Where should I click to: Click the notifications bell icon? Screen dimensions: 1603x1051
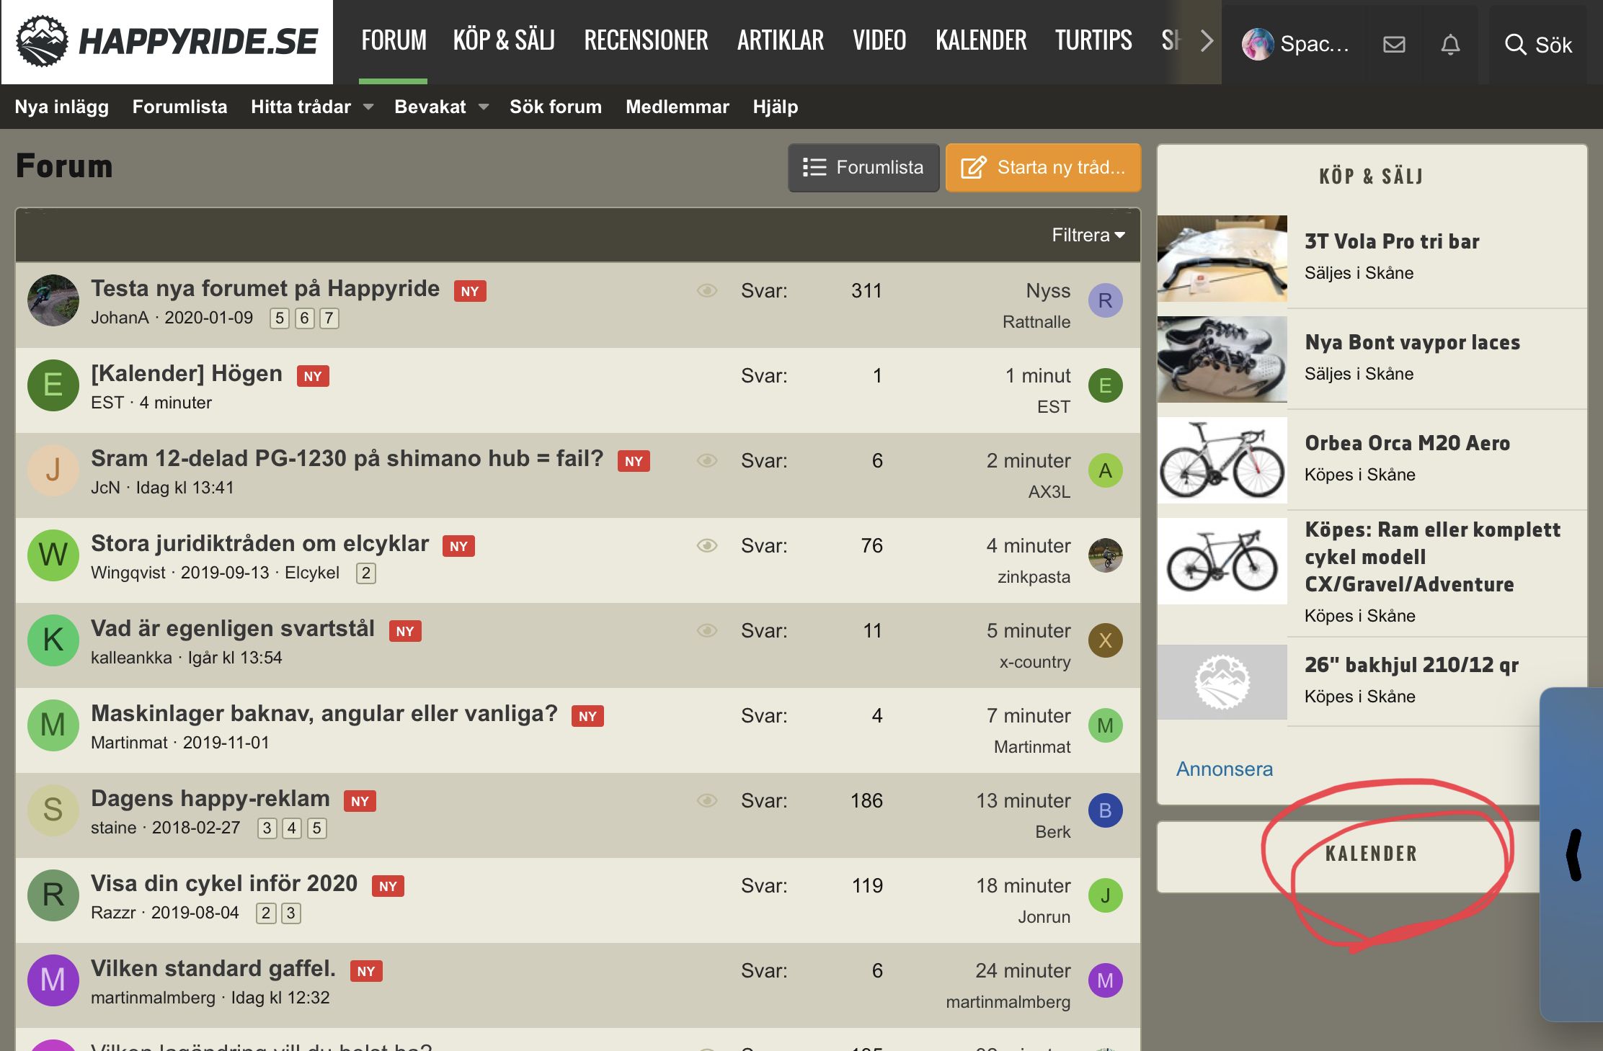1450,45
